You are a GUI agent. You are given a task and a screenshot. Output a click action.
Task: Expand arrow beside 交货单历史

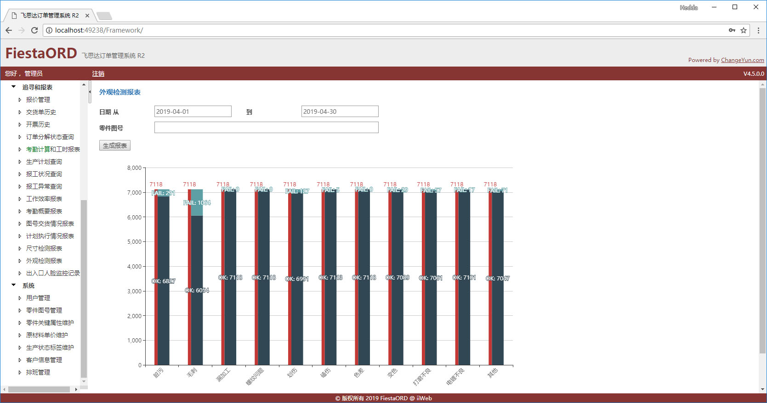point(20,112)
